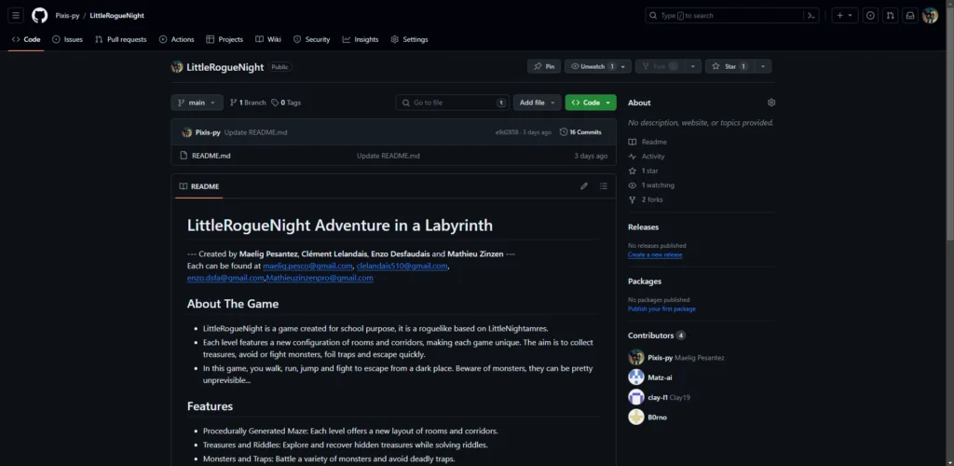Open the green Code dropdown
Image resolution: width=954 pixels, height=466 pixels.
click(x=591, y=103)
